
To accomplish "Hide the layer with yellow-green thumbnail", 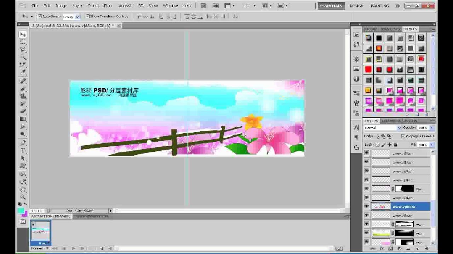I will (x=367, y=233).
